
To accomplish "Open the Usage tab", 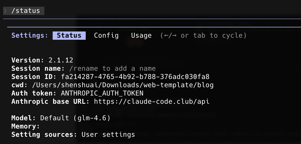I will click(x=141, y=35).
